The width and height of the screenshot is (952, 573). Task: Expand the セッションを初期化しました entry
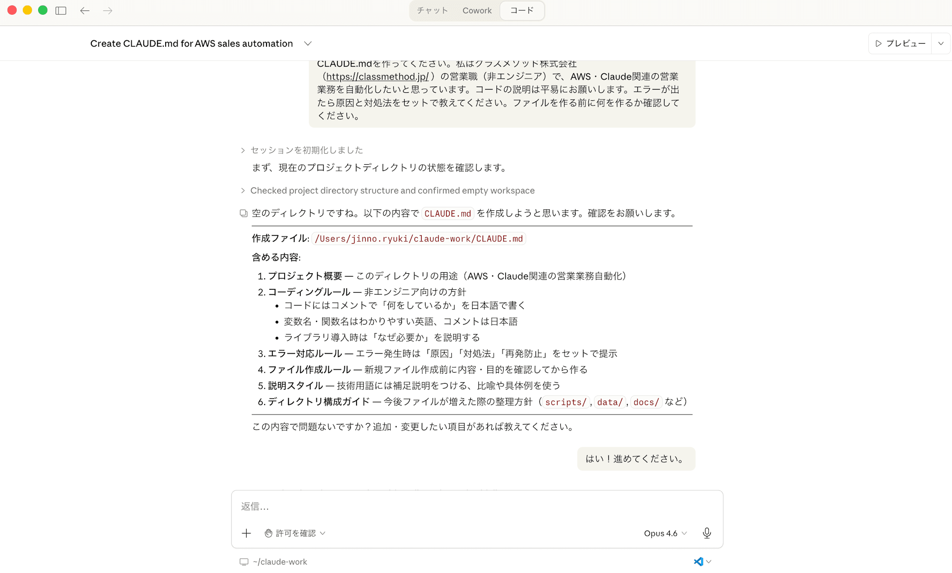point(242,150)
